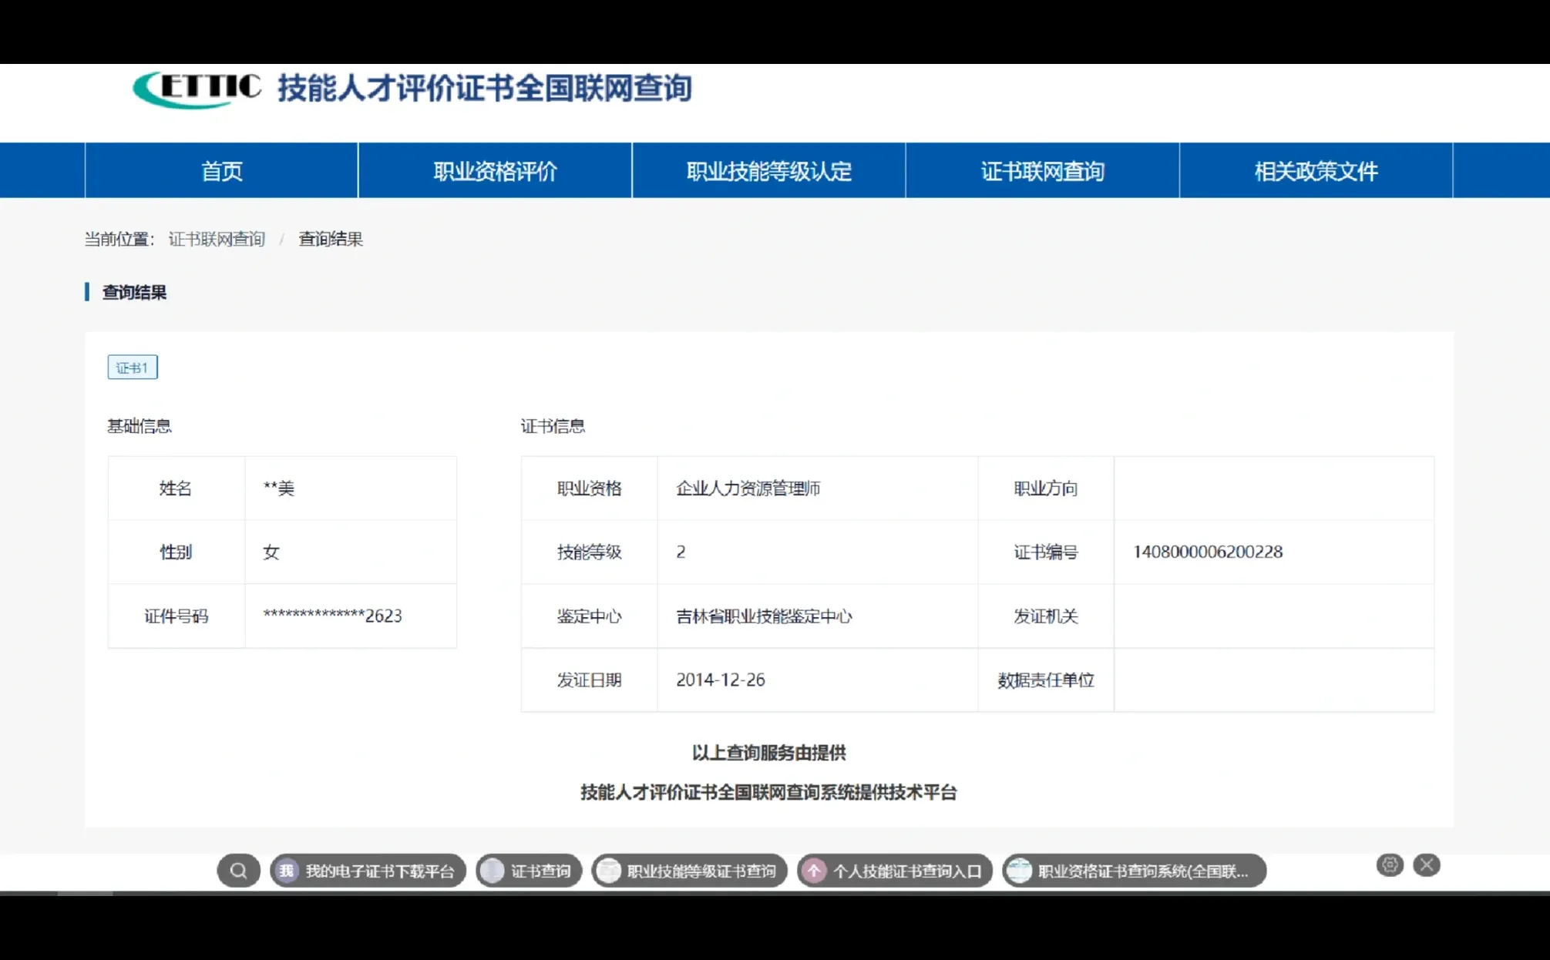Select the 证书1 tab
This screenshot has height=960, width=1550.
pyautogui.click(x=132, y=367)
